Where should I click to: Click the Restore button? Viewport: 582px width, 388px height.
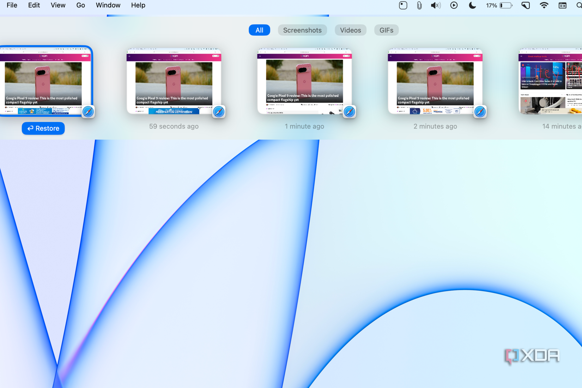(43, 128)
